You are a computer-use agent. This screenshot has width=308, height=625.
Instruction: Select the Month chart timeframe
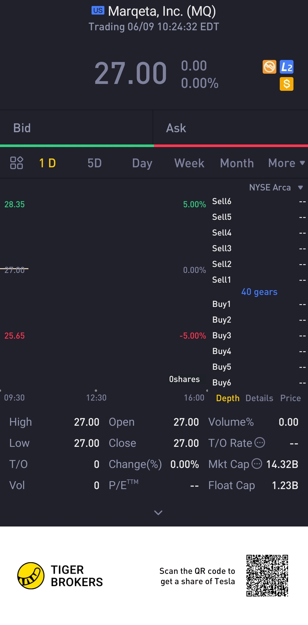(237, 163)
